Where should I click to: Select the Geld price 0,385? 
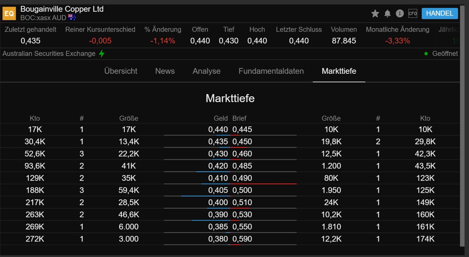218,227
